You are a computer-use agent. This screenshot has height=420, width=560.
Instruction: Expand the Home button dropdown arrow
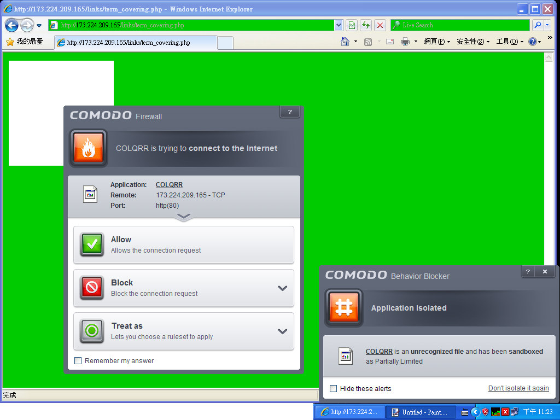(x=355, y=42)
